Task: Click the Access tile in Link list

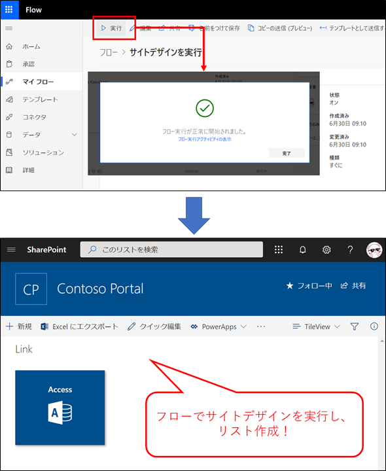Action: (x=60, y=408)
